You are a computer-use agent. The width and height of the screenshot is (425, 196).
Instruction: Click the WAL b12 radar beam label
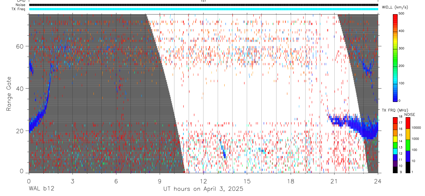41,189
